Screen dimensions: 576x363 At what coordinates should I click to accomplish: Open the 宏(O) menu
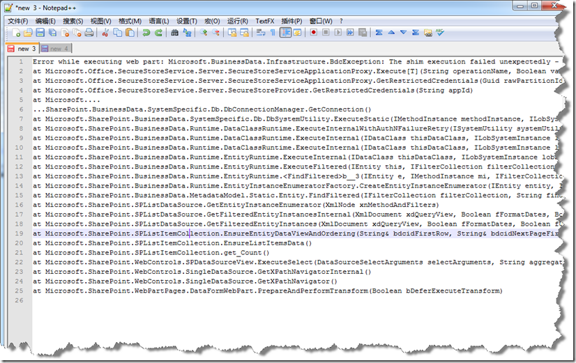coord(212,21)
